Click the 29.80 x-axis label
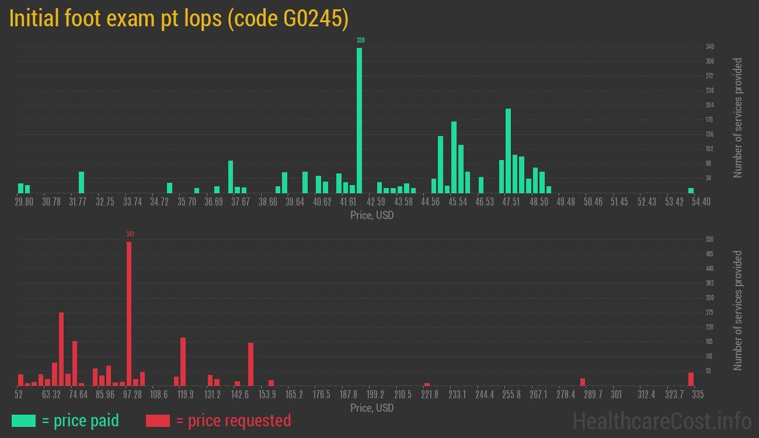 click(x=24, y=201)
